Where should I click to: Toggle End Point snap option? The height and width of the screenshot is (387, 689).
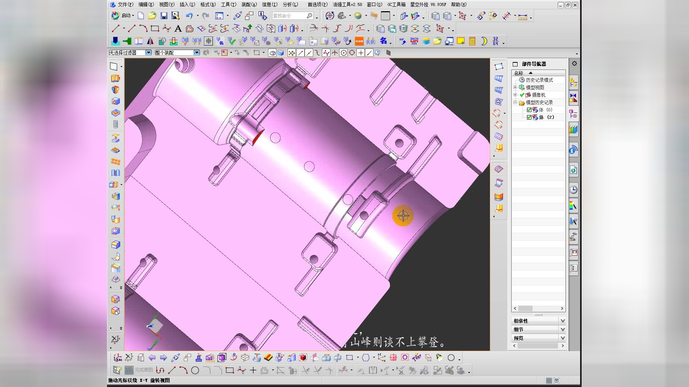tap(301, 53)
